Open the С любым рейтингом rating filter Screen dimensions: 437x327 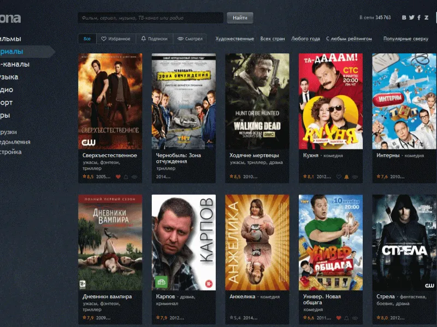[x=349, y=39]
